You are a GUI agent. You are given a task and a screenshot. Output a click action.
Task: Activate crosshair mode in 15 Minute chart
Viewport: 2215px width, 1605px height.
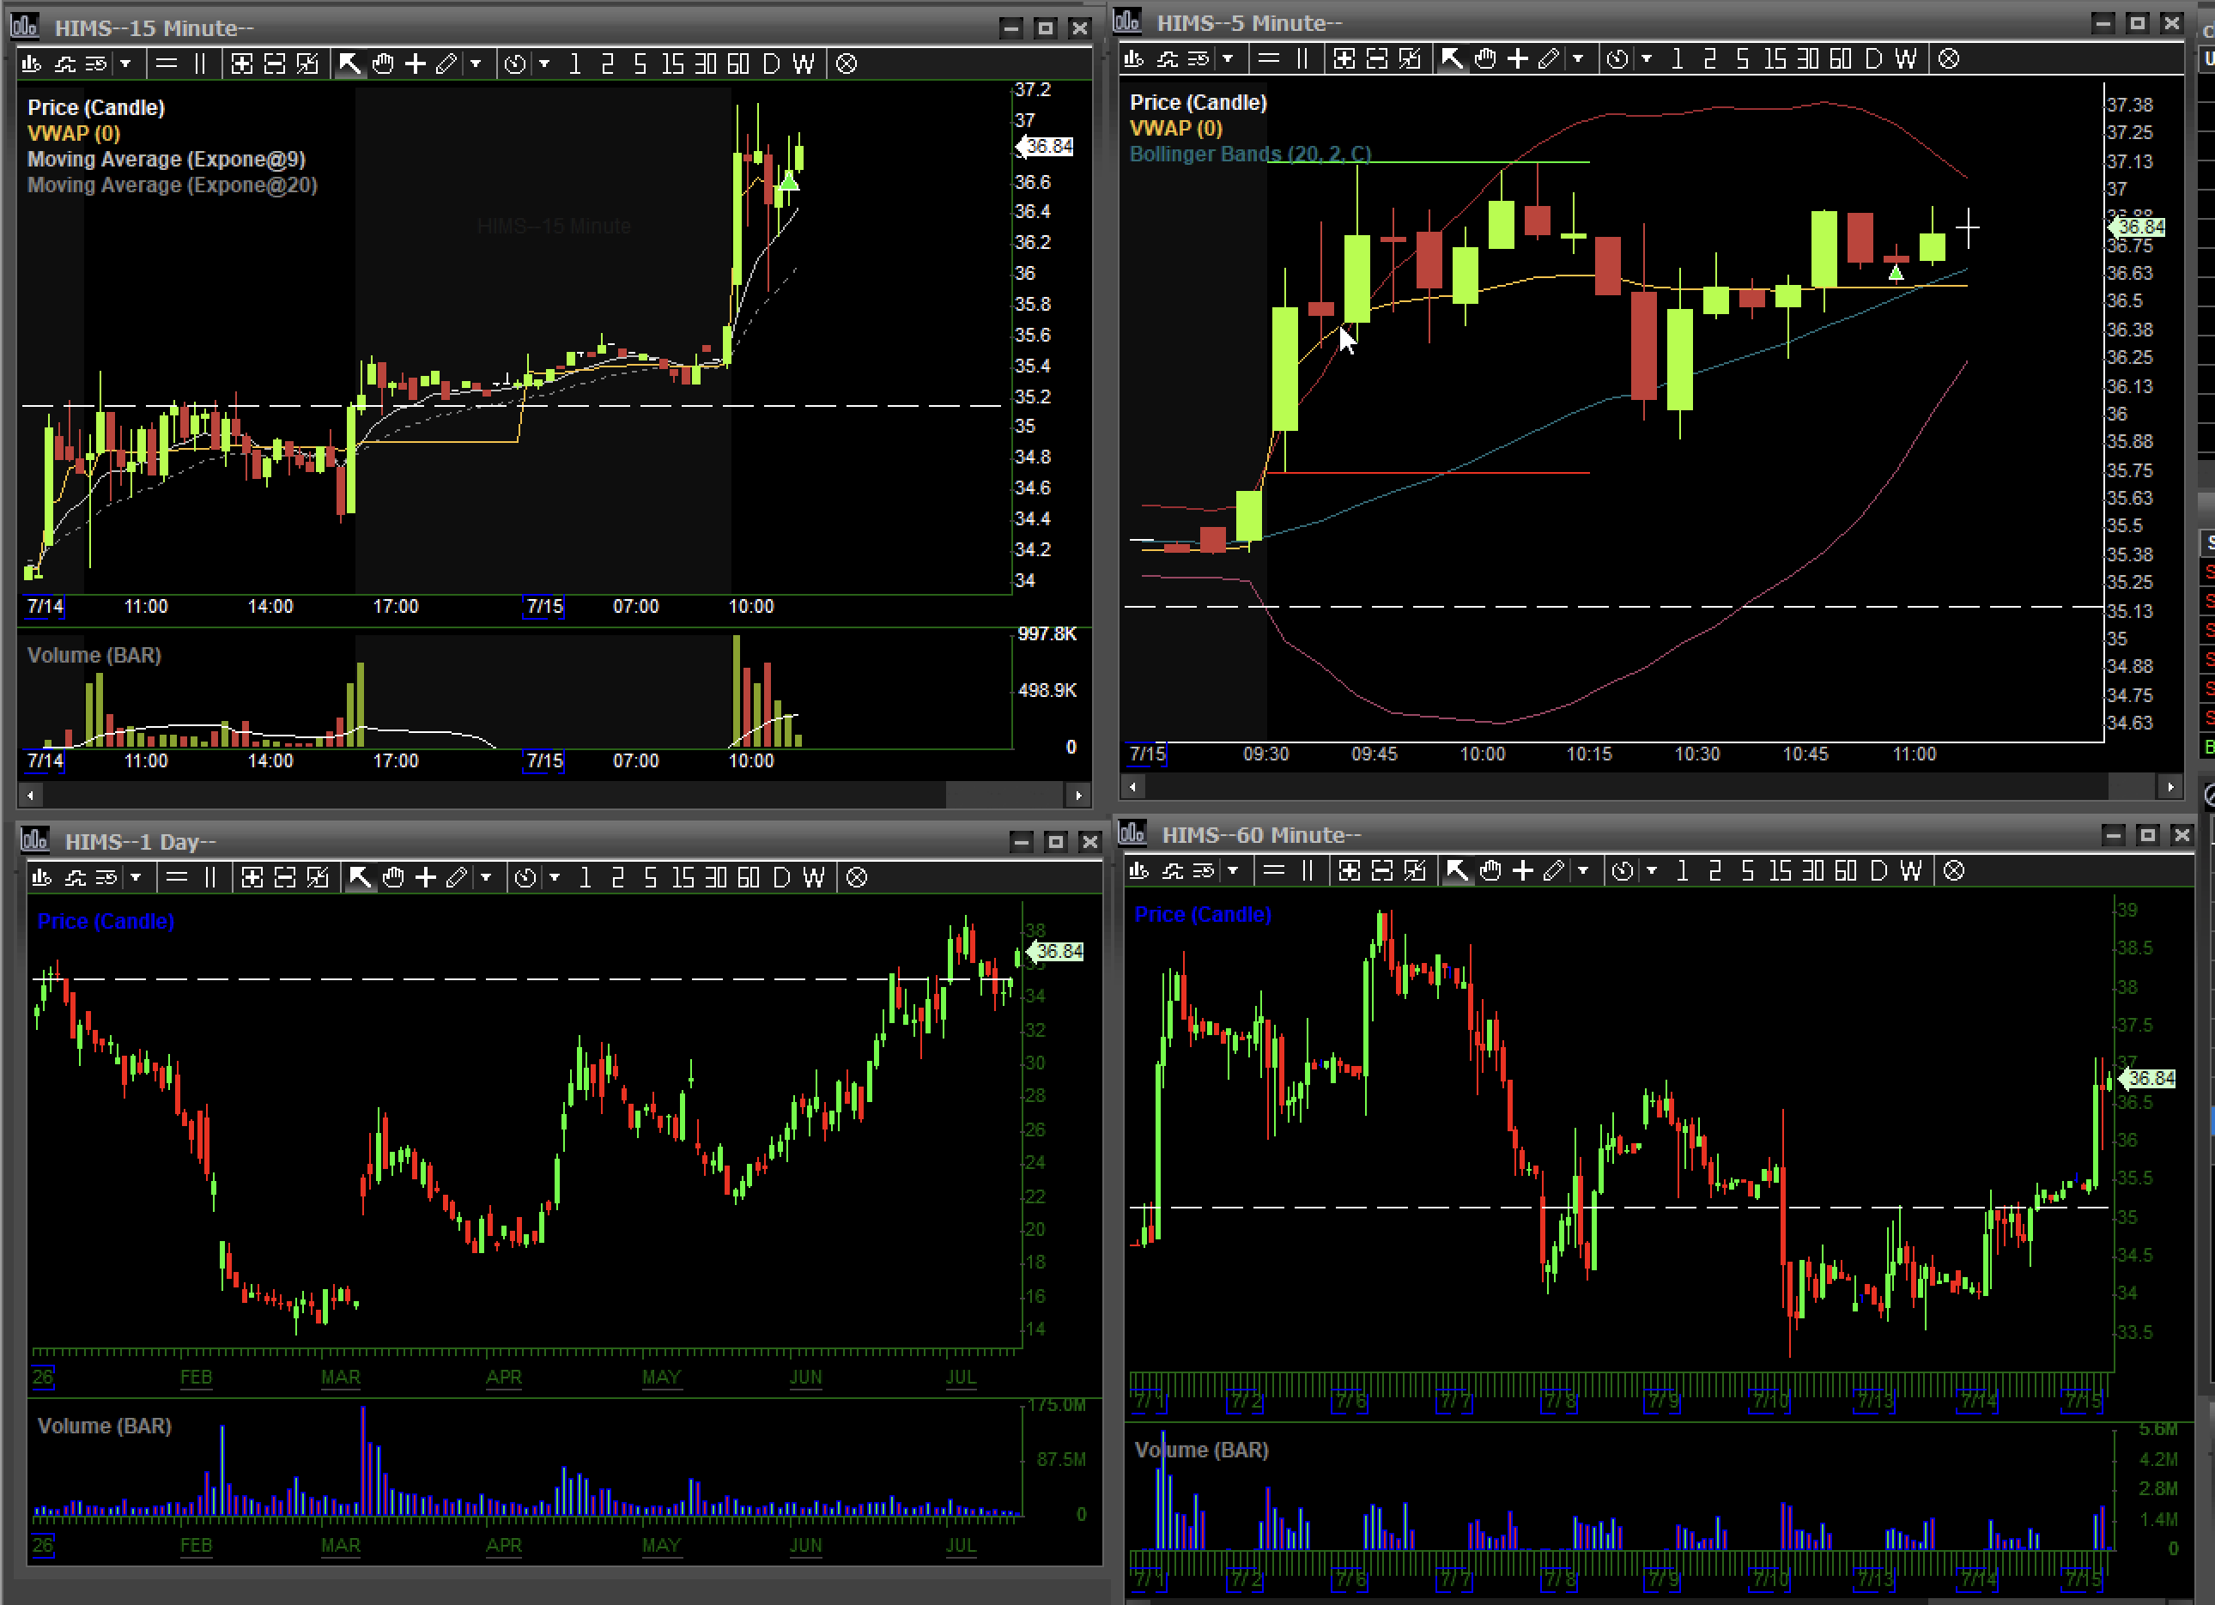tap(415, 64)
